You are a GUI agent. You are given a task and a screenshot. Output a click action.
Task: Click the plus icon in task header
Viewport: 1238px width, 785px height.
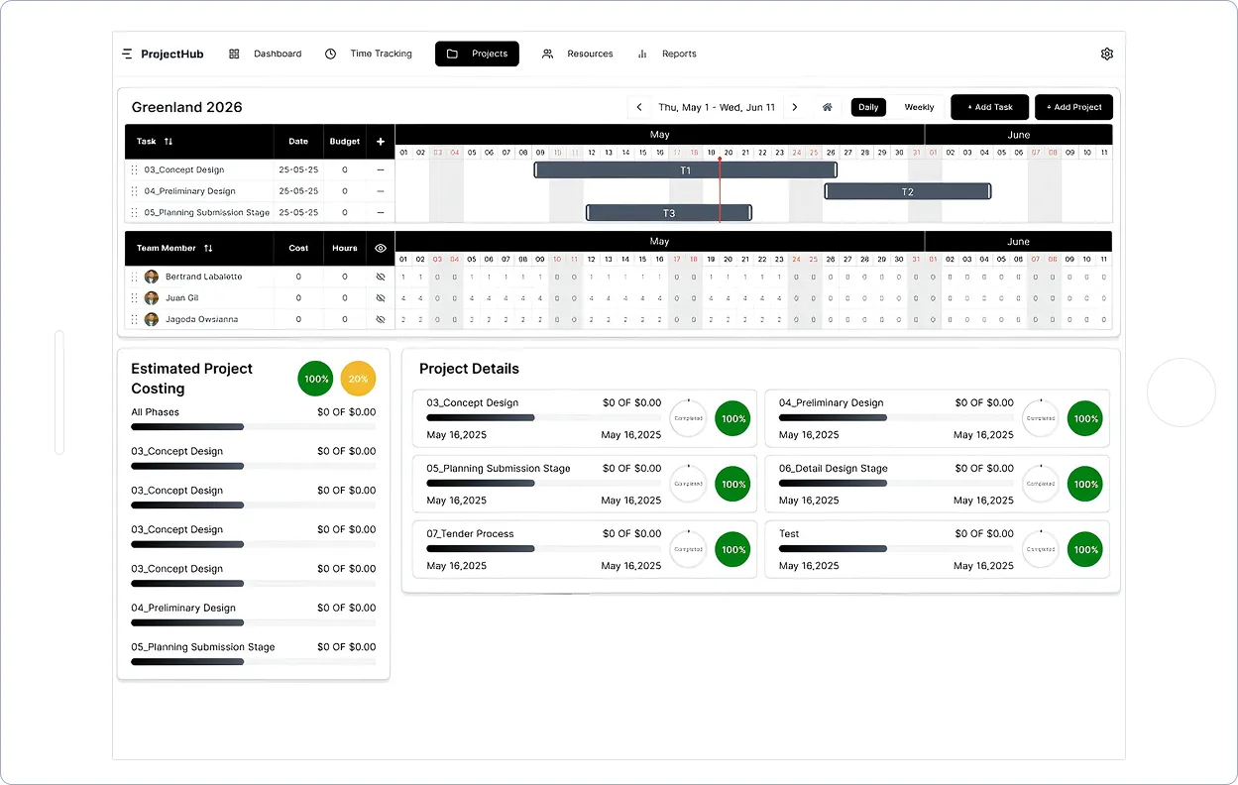381,142
